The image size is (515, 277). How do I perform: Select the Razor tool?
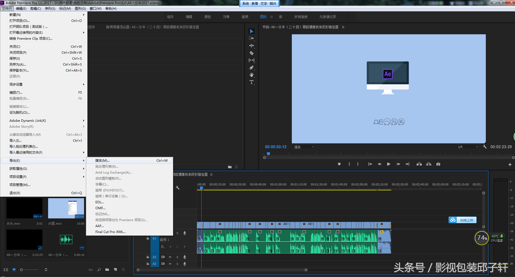coord(252,53)
